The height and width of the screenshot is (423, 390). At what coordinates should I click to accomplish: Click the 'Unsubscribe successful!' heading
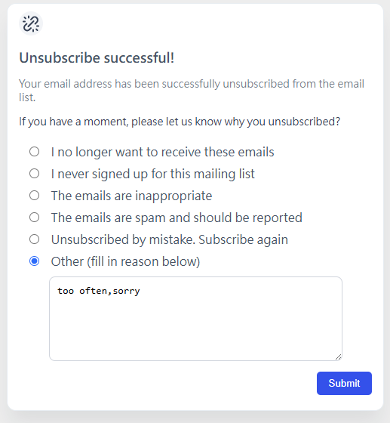click(x=97, y=57)
